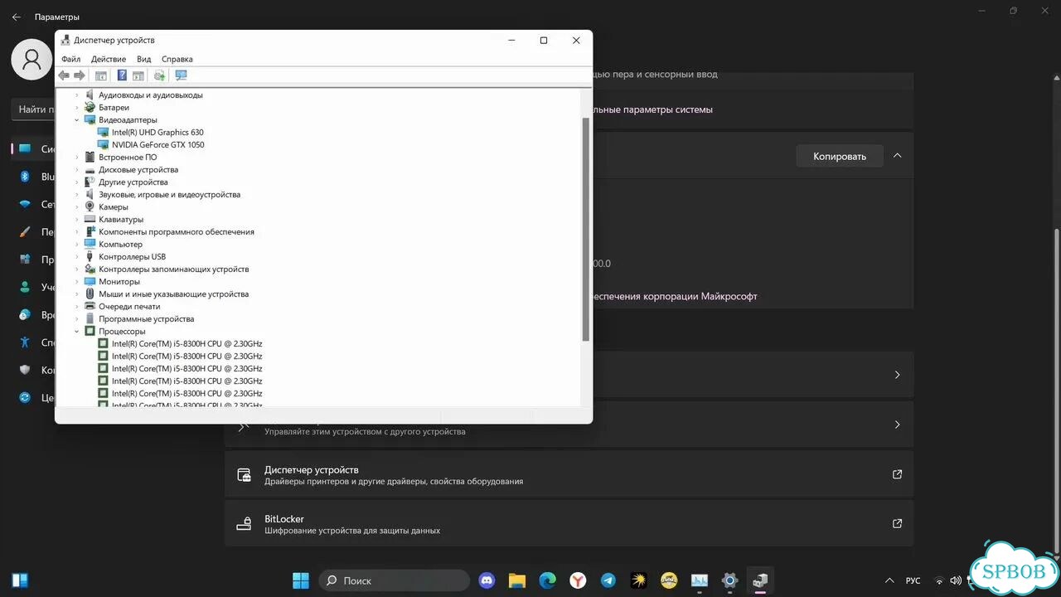Show hidden tray icons chevron
1061x597 pixels.
(x=889, y=580)
